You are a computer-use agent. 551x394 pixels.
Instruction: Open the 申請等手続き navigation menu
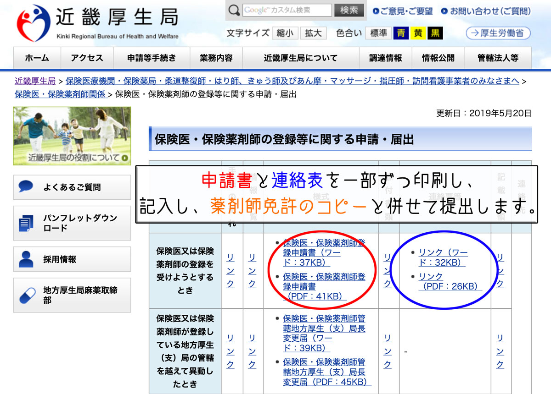[x=151, y=58]
